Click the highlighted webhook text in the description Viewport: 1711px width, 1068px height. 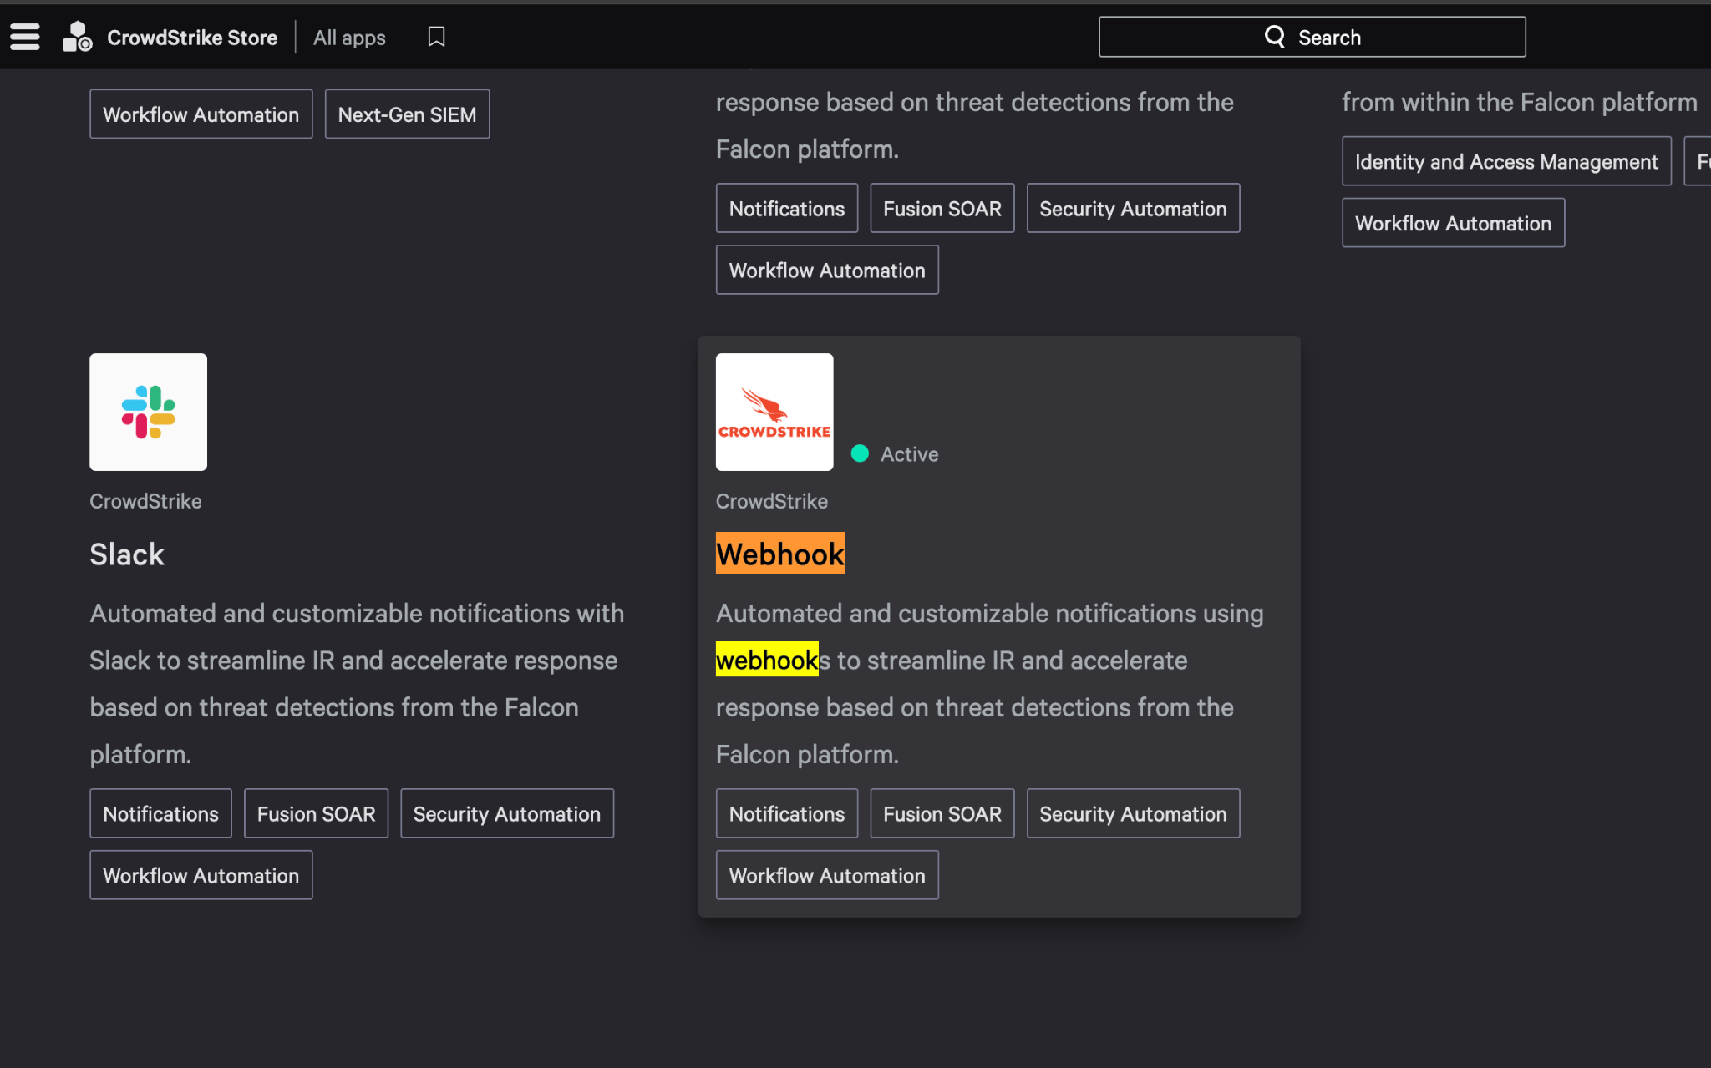coord(766,660)
